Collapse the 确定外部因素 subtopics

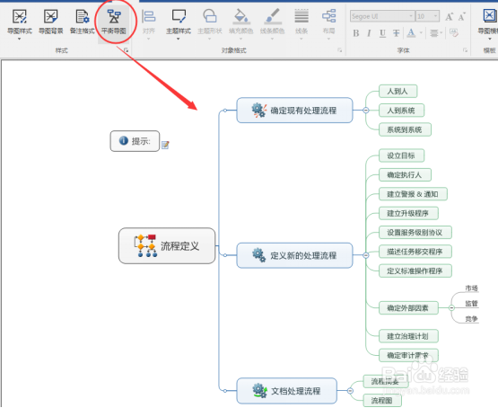451,308
